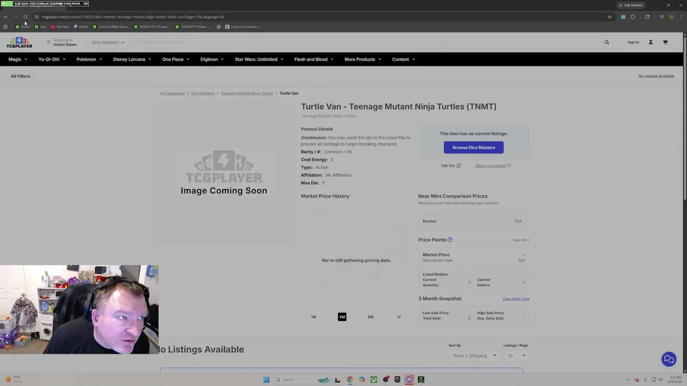This screenshot has height=386, width=687.
Task: Click Discord icon in the taskbar
Action: 409,380
